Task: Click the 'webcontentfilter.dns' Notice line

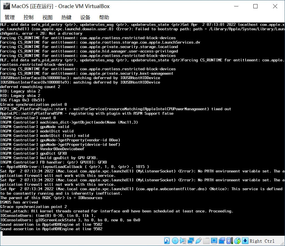Action: pos(141,191)
